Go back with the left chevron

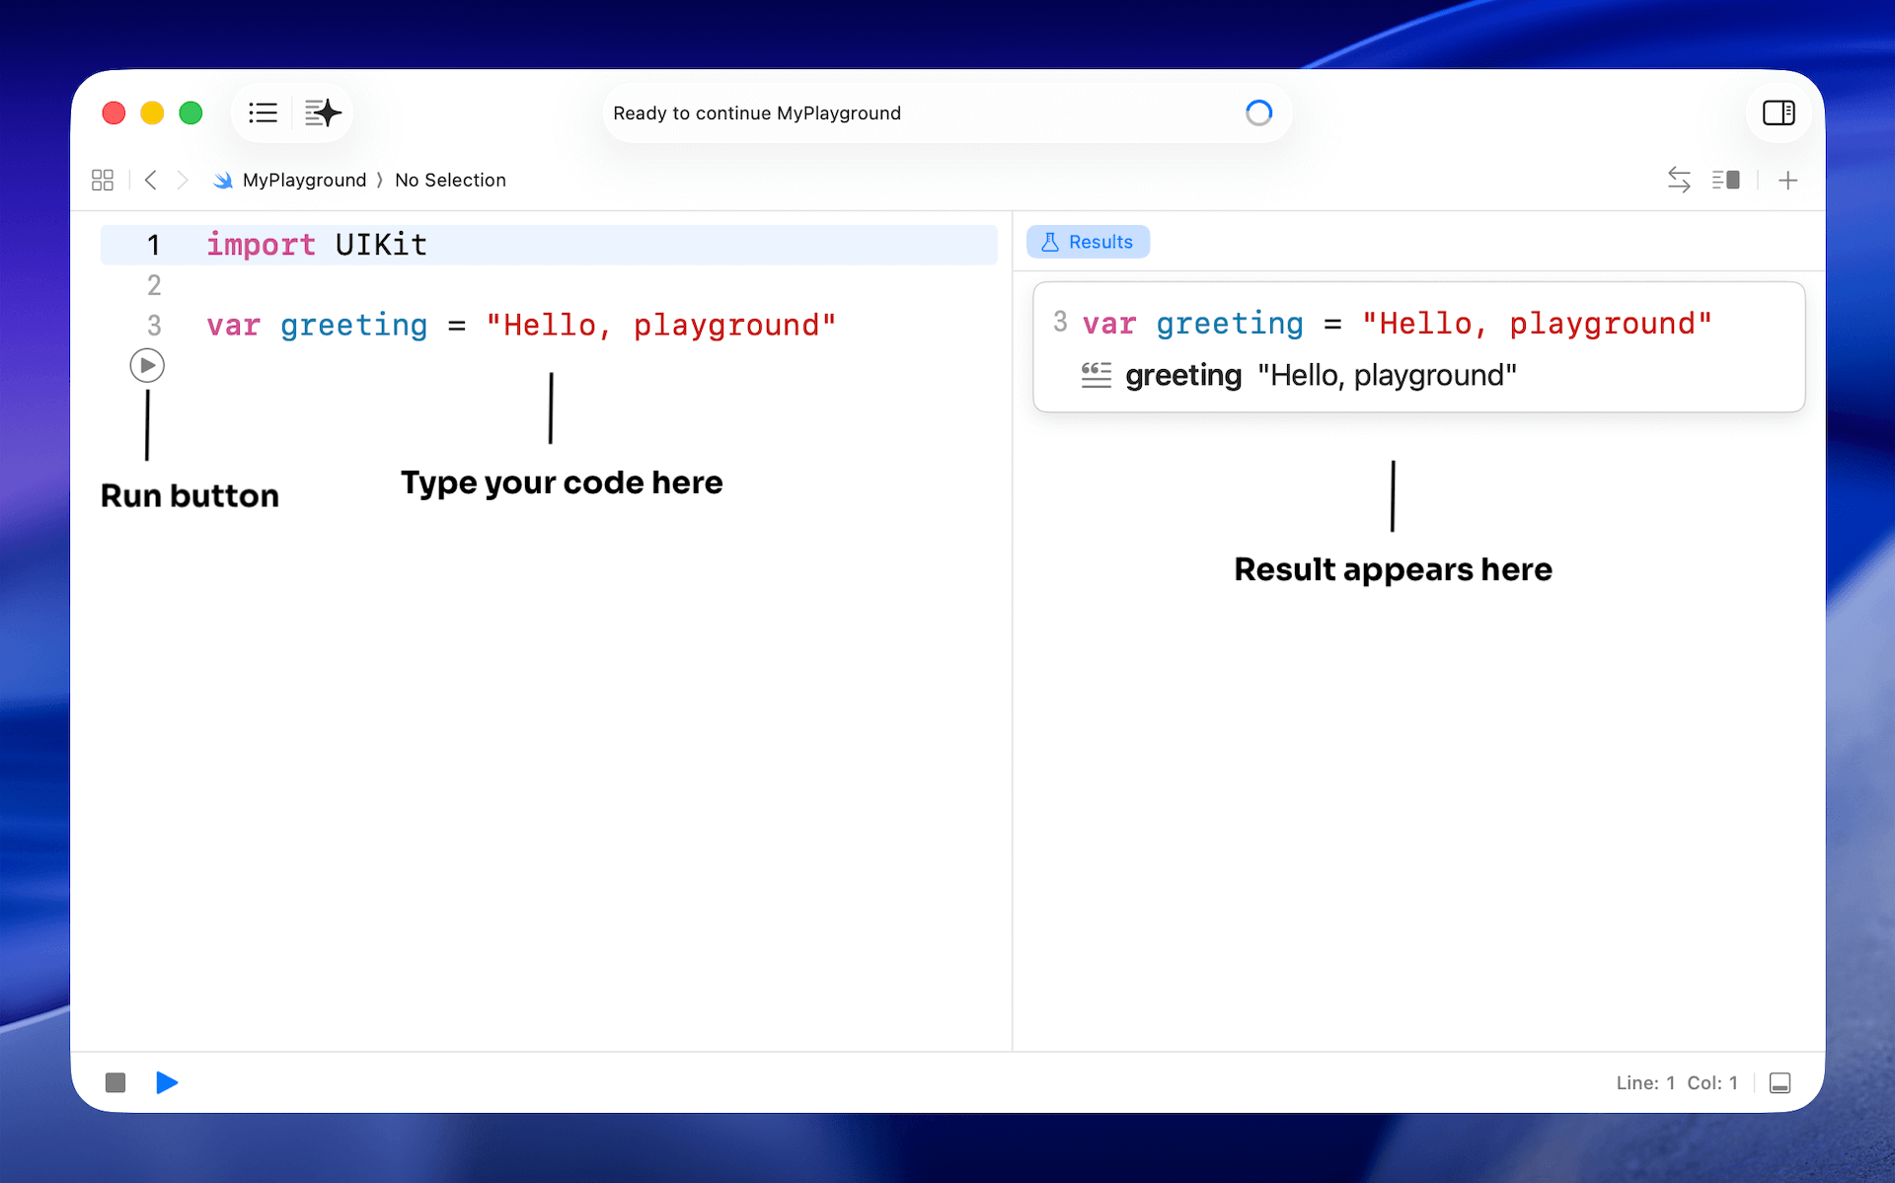(x=151, y=180)
